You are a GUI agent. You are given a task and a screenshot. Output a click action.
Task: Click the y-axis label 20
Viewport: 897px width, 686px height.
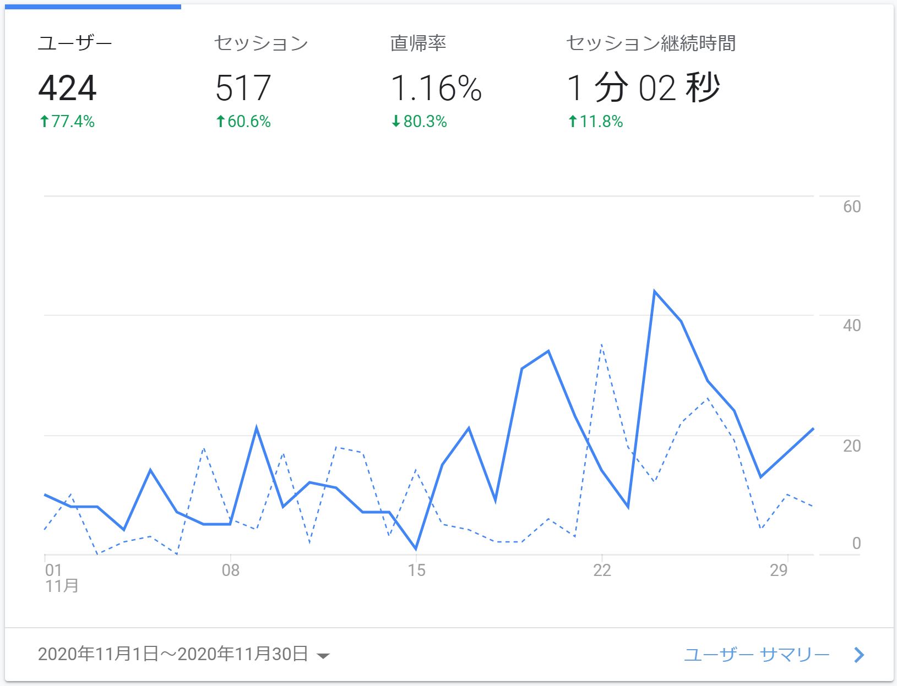[x=852, y=446]
